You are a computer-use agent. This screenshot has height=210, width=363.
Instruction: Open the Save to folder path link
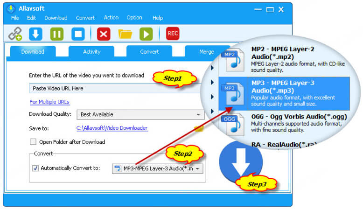pyautogui.click(x=112, y=128)
